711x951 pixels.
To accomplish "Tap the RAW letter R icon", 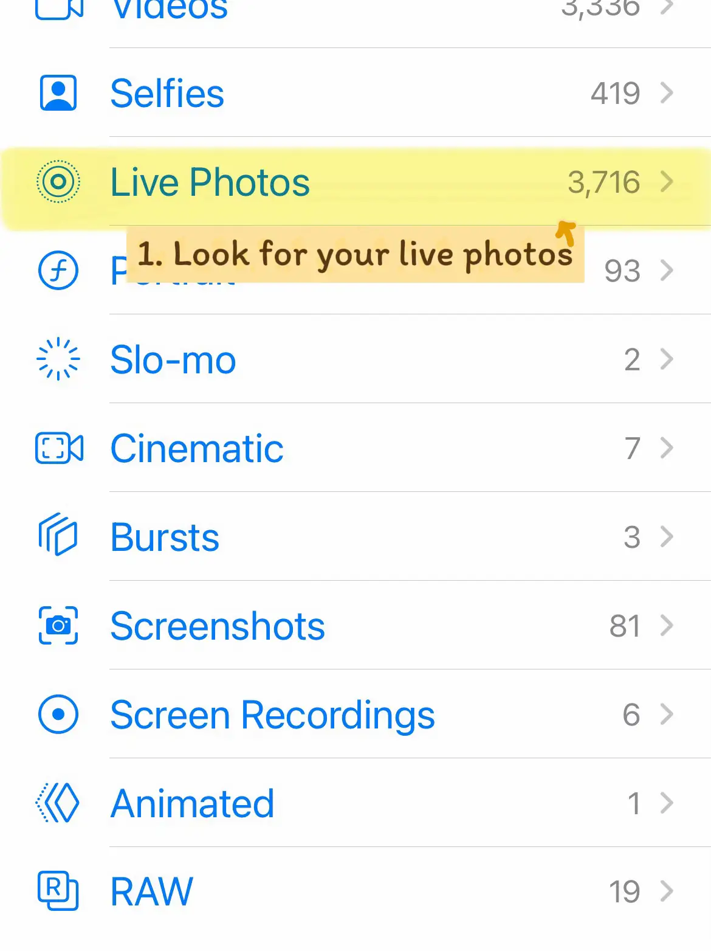I will pos(58,891).
